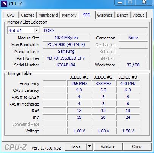Select the SPD tab
This screenshot has height=153, width=154.
click(87, 15)
